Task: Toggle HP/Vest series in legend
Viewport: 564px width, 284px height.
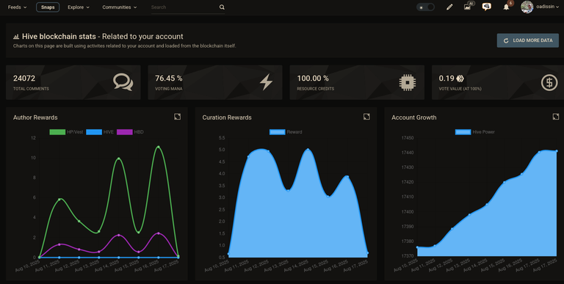Action: tap(66, 132)
